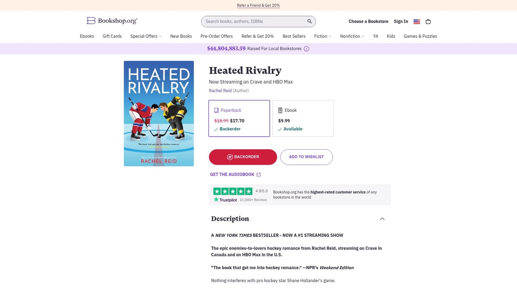Screen dimensions: 517x291
Task: Click the circular icon inside the BACKORDER button
Action: point(230,157)
